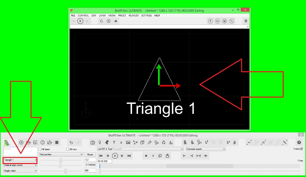Click the mascot logo icon
Image resolution: width=306 pixels, height=177 pixels.
(x=7, y=142)
